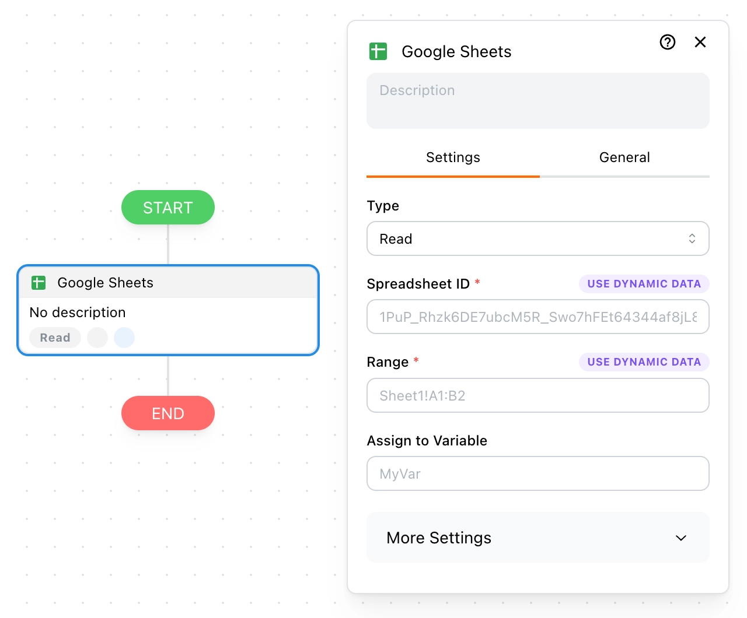Click the Description text area

point(538,101)
